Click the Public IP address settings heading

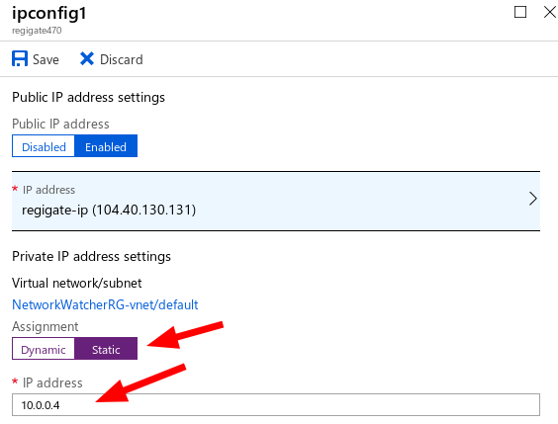[88, 98]
